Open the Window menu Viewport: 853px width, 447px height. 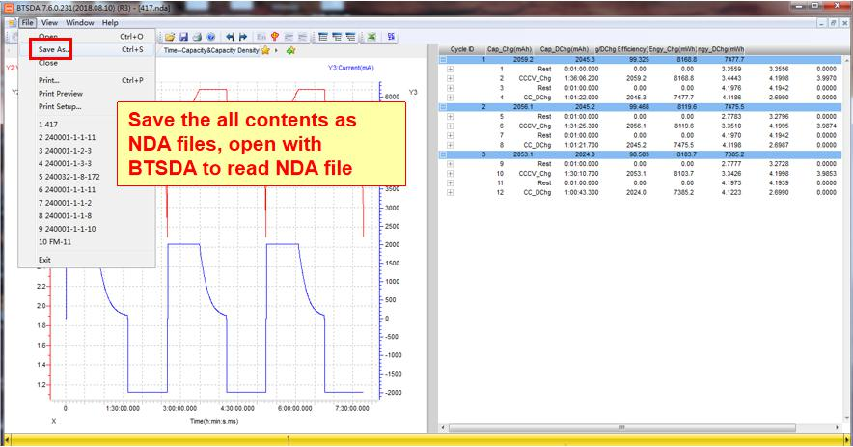pyautogui.click(x=80, y=23)
